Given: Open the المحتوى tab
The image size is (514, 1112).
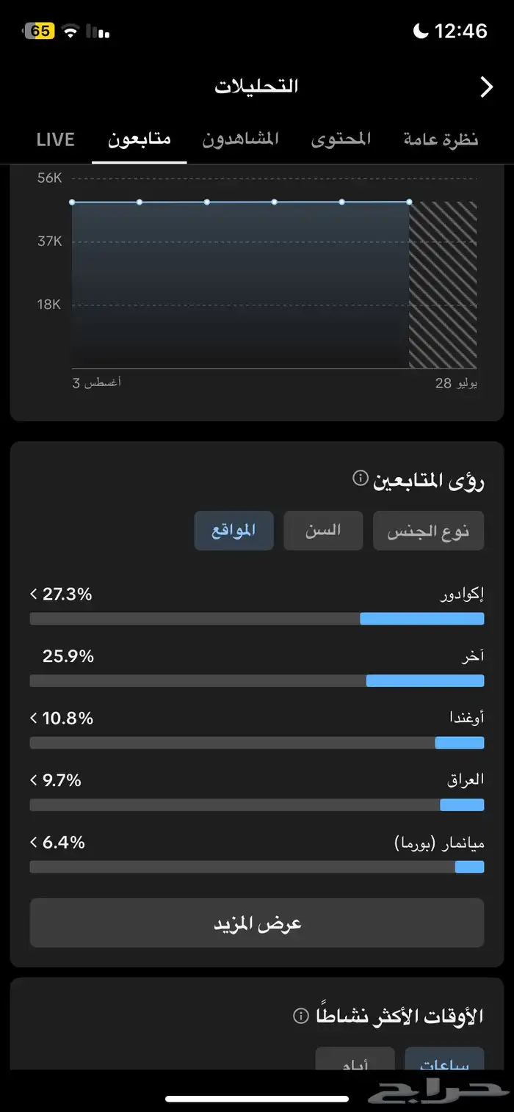Looking at the screenshot, I should point(341,139).
